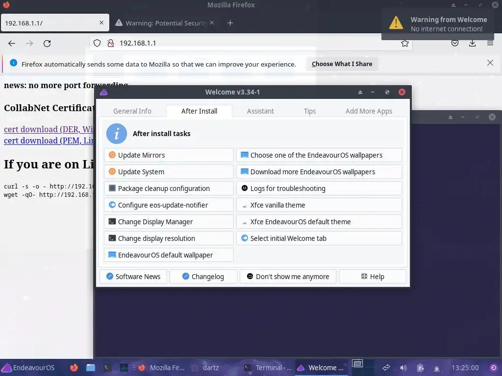Switch to Terminal taskbar window
The image size is (502, 376).
tap(268, 368)
